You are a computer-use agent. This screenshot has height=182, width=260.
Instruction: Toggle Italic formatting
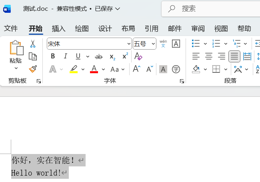point(65,56)
